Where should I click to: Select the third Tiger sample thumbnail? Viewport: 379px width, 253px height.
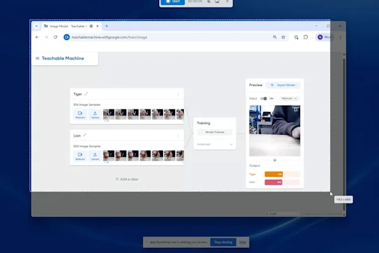tap(133, 114)
